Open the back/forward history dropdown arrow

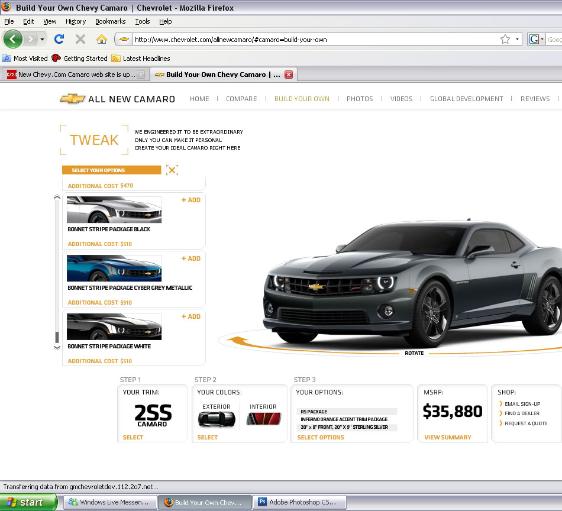click(42, 39)
